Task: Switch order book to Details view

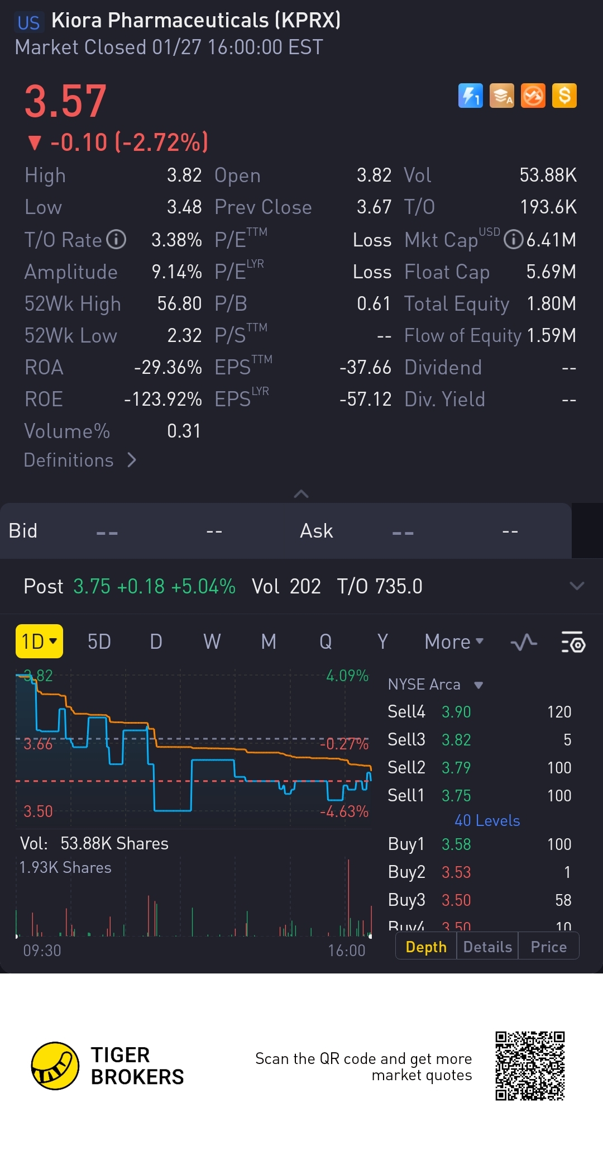Action: coord(487,947)
